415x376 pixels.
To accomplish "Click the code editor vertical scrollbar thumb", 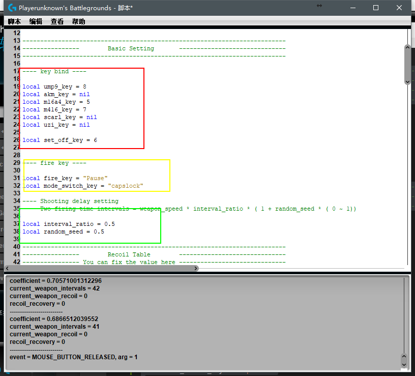I will click(x=407, y=65).
